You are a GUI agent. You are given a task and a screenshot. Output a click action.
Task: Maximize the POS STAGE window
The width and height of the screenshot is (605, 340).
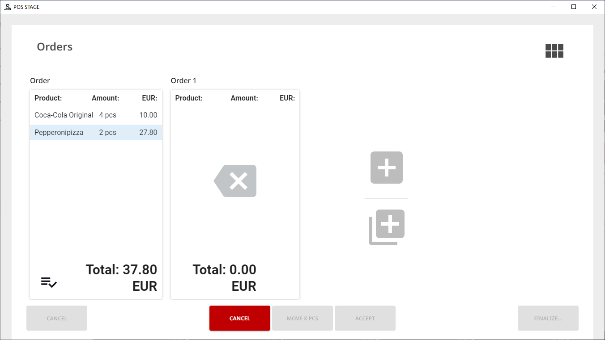coord(574,7)
